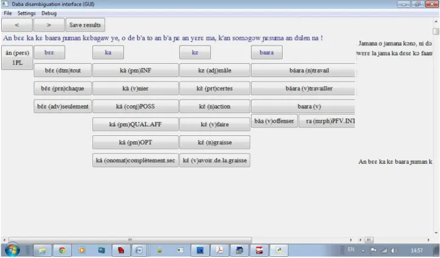Image resolution: width=440 pixels, height=258 pixels.
Task: Open the File menu
Action: (x=7, y=13)
